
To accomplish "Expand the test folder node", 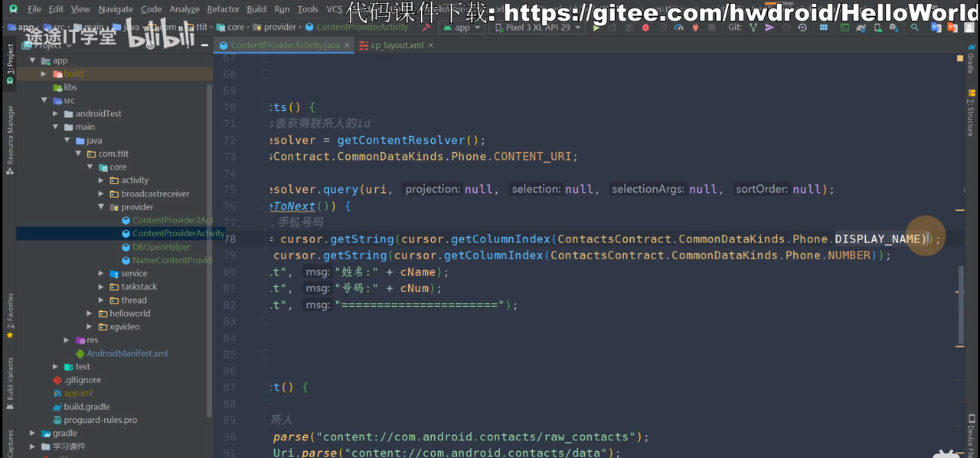I will pos(55,367).
